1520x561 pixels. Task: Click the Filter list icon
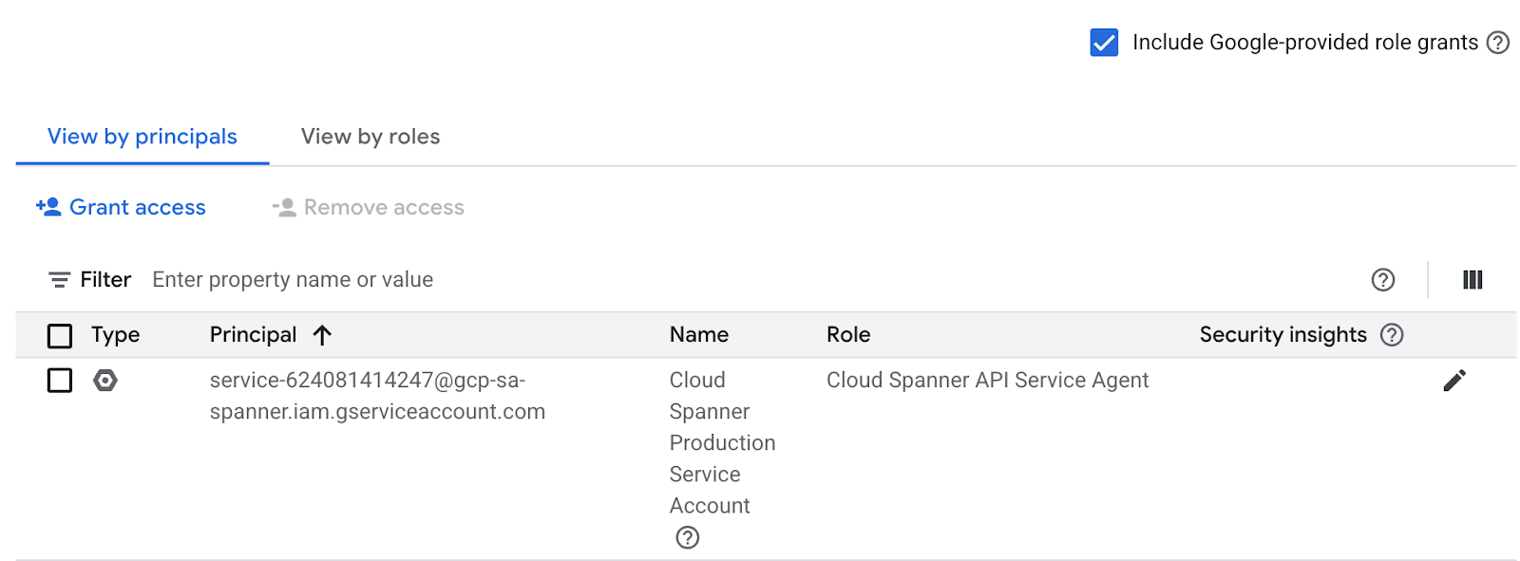[60, 280]
